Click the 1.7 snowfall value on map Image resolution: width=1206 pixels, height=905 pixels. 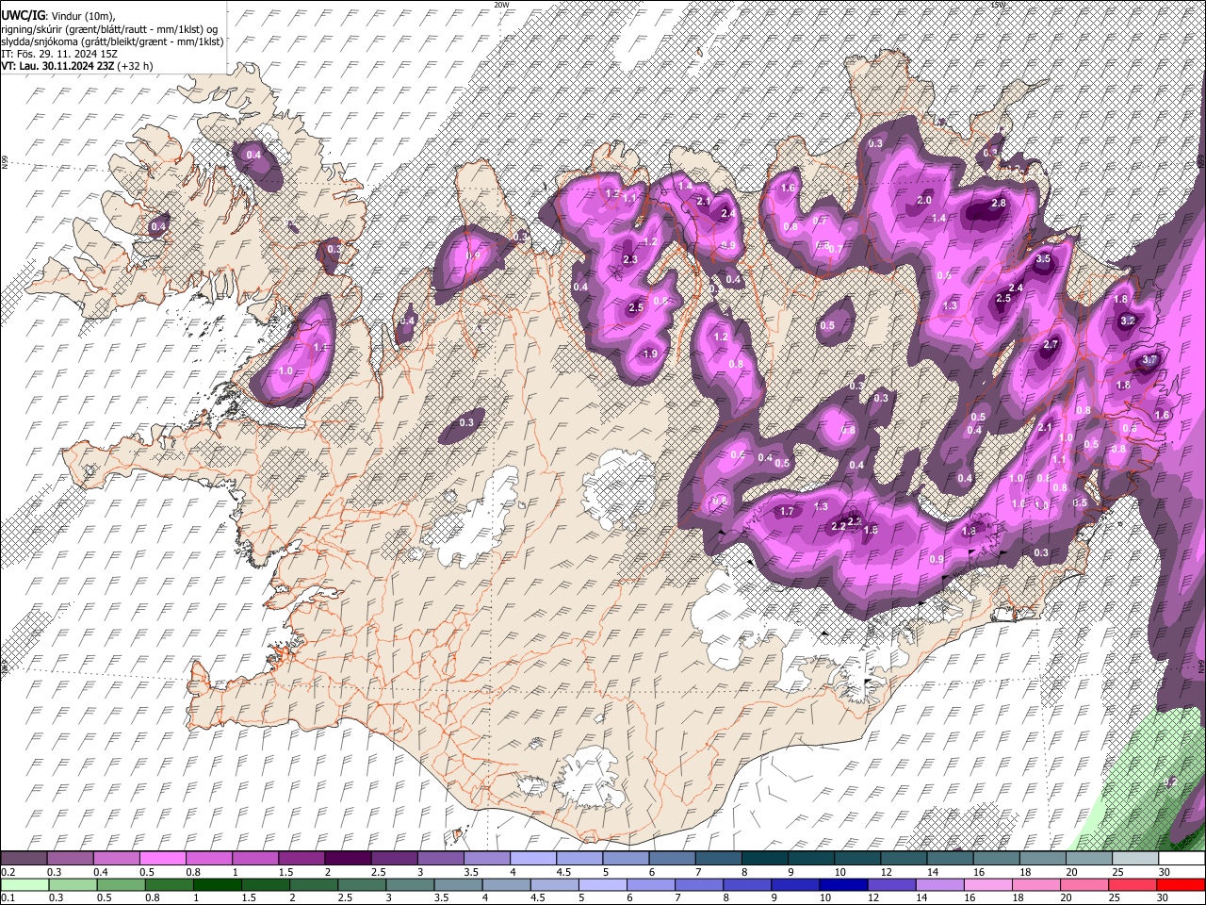[789, 512]
